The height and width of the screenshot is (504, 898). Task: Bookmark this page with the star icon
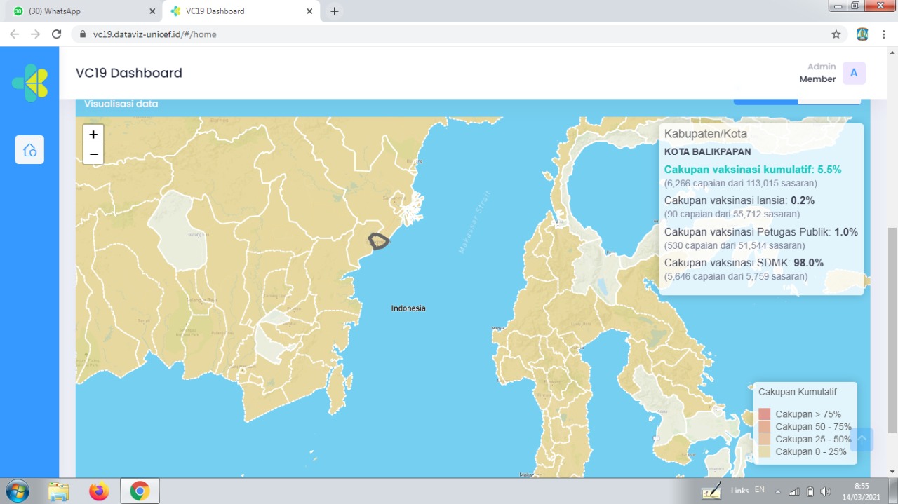tap(836, 34)
